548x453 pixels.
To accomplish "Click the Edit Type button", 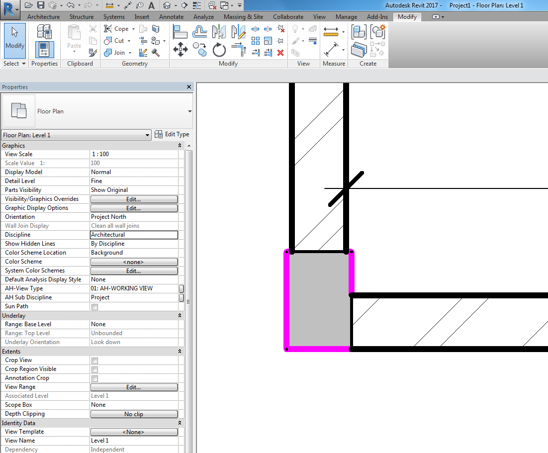I will (x=172, y=134).
